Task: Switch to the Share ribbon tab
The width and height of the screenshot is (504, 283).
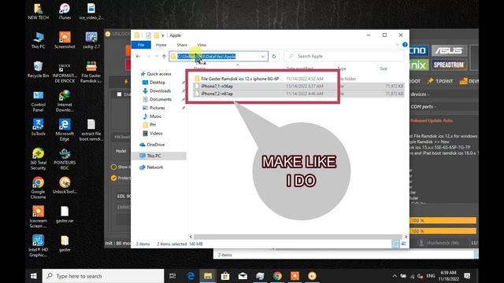Action: [x=182, y=45]
